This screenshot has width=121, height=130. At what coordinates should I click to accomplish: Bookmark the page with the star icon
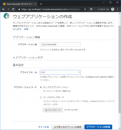85,9
